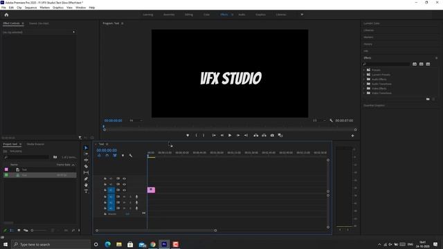This screenshot has width=443, height=249.
Task: Filter Effects by YUV Effects icon
Action: [428, 64]
